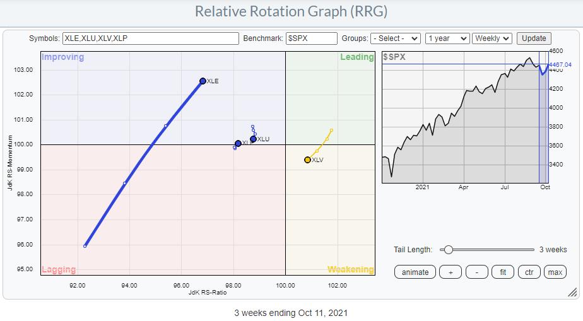Viewport: 583px width, 321px height.
Task: Click the XLP data point marker
Action: click(x=238, y=144)
